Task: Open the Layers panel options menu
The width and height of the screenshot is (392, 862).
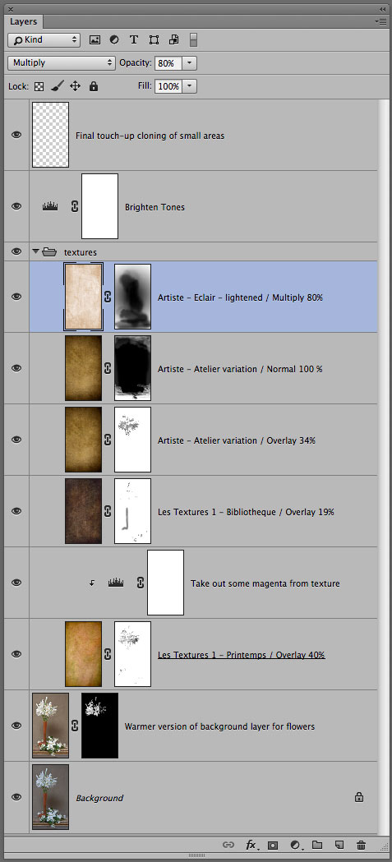Action: 380,21
